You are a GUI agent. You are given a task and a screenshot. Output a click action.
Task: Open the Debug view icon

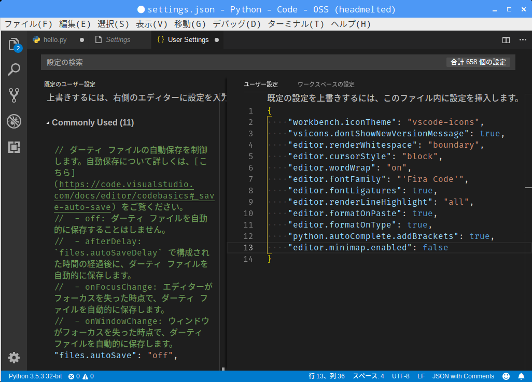14,121
